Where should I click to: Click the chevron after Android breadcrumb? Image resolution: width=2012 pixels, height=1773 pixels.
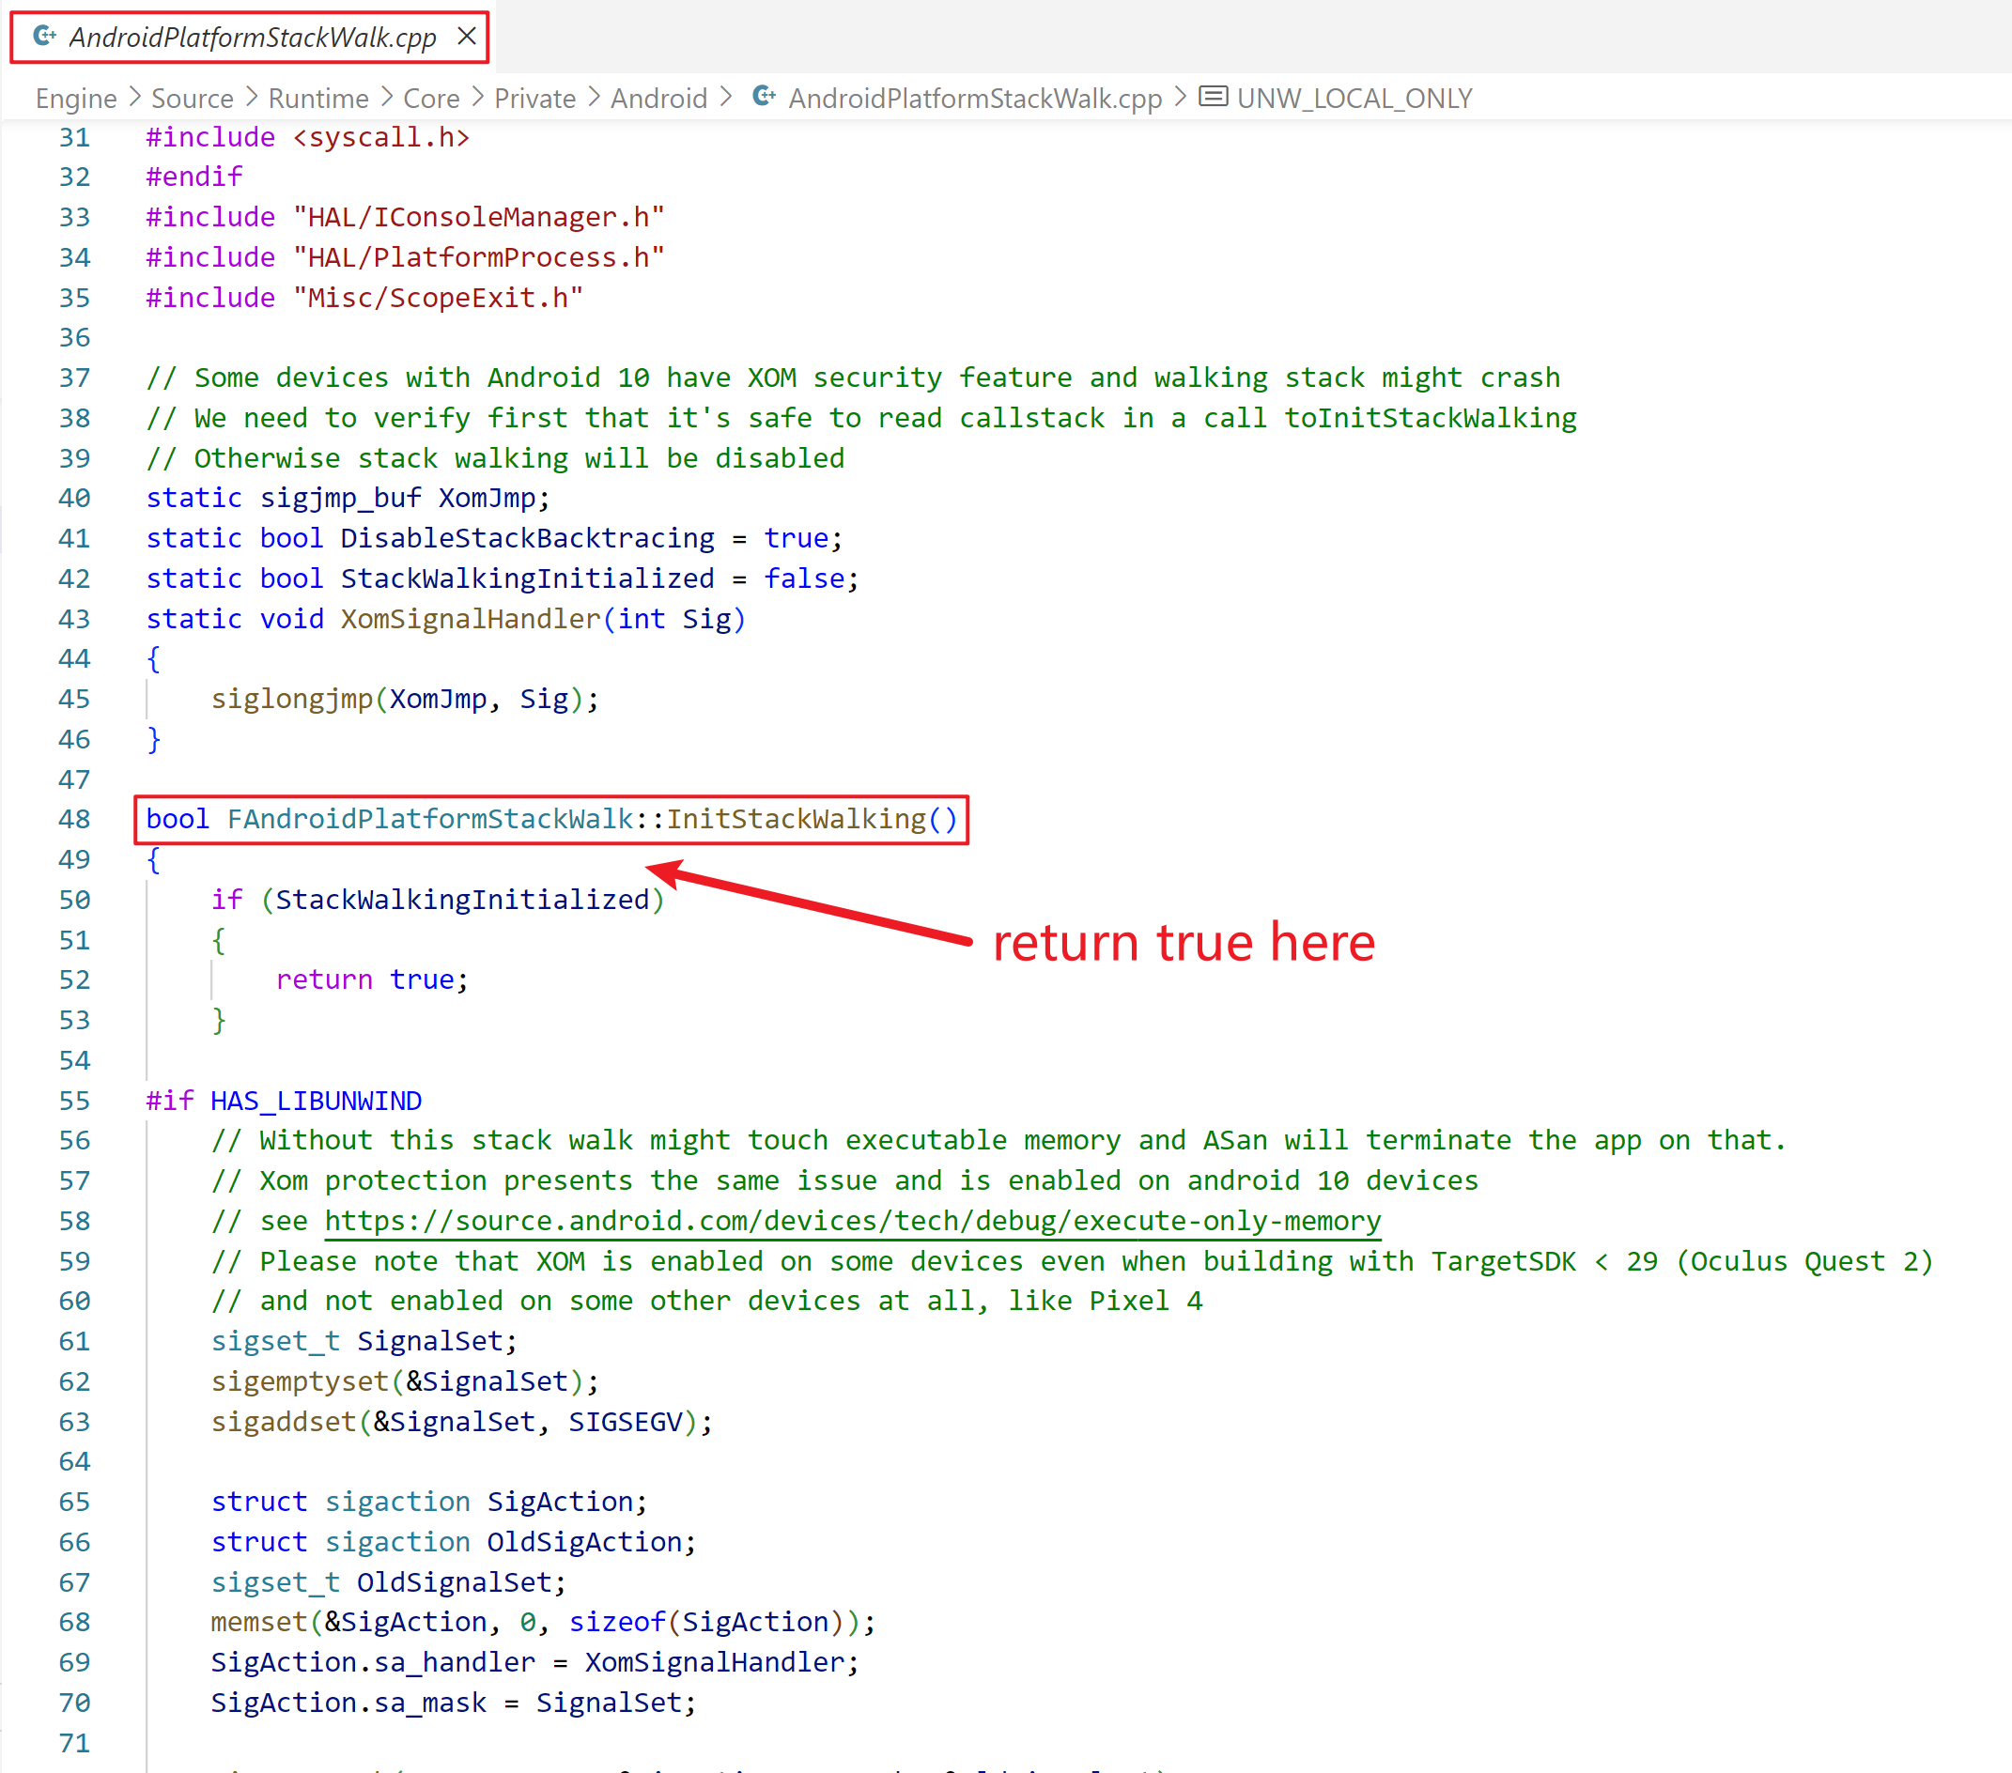726,98
